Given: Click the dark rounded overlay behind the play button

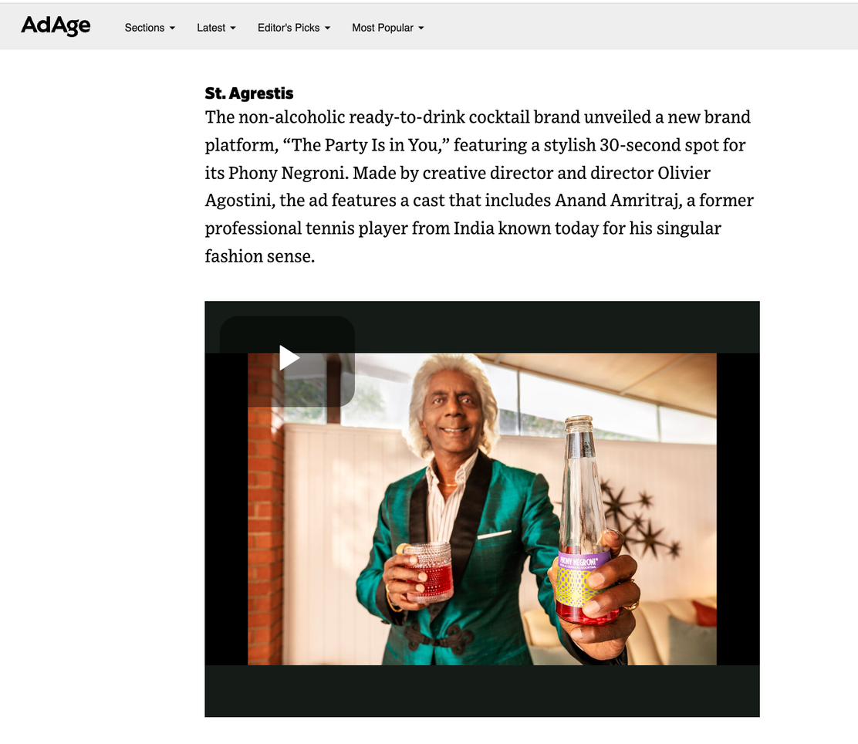Looking at the screenshot, I should click(x=287, y=361).
